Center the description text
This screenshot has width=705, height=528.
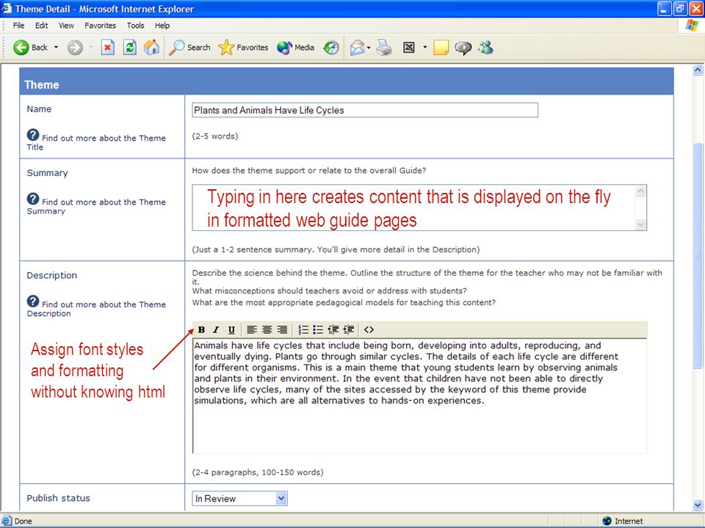point(267,330)
